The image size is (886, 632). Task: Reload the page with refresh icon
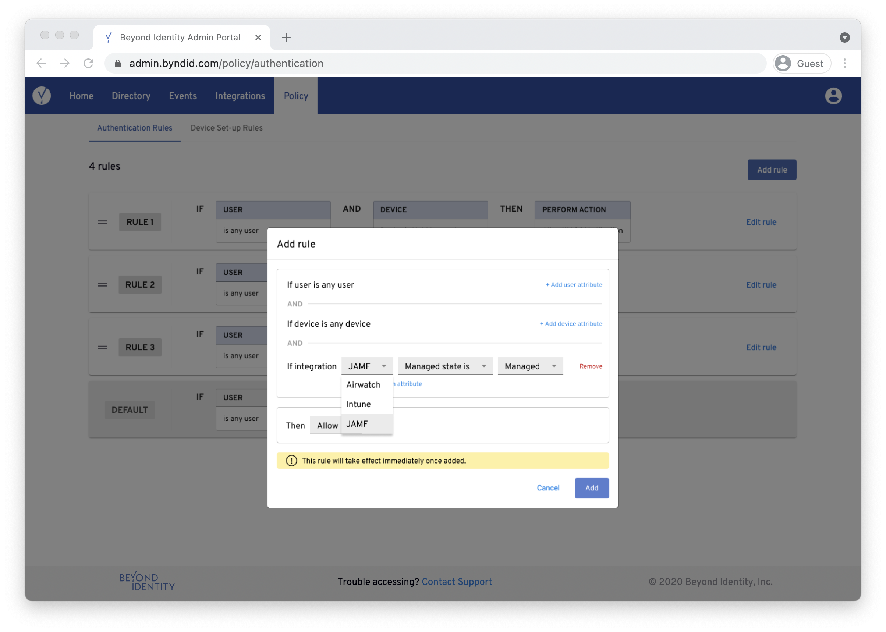(89, 63)
